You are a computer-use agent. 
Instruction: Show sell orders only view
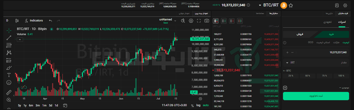click(x=232, y=21)
